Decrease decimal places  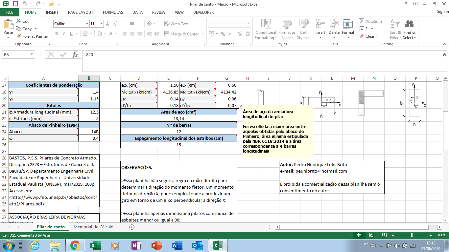point(247,34)
